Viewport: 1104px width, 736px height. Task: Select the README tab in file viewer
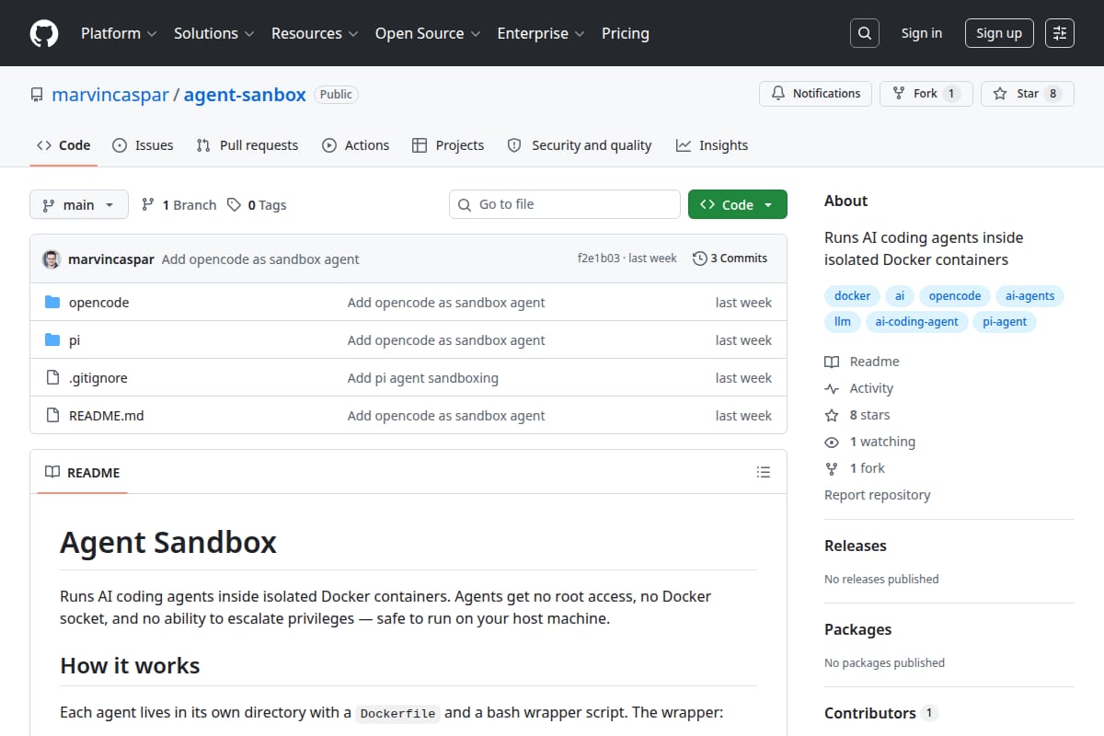point(83,472)
